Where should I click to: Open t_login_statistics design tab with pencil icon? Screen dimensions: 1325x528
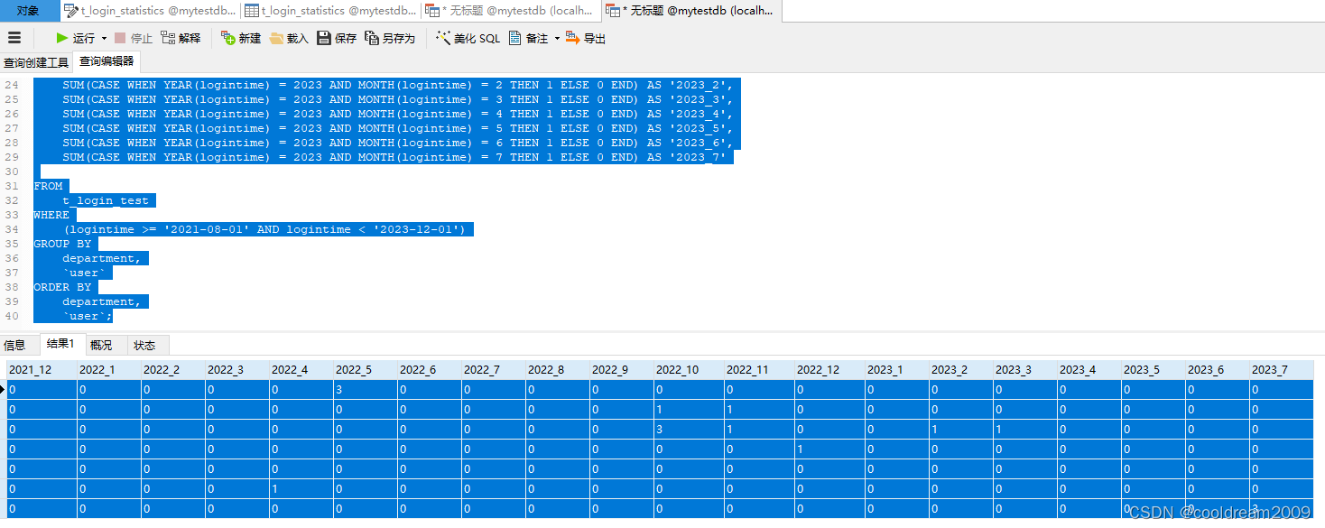[x=151, y=11]
